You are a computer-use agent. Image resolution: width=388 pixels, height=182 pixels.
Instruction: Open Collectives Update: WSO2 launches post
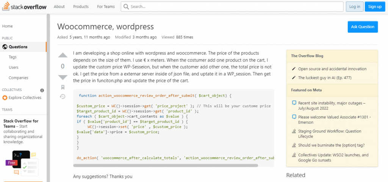click(x=333, y=158)
